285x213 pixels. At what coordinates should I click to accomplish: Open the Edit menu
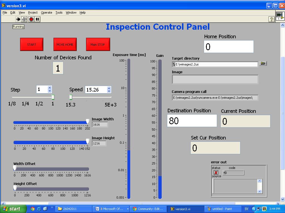[x=13, y=12]
